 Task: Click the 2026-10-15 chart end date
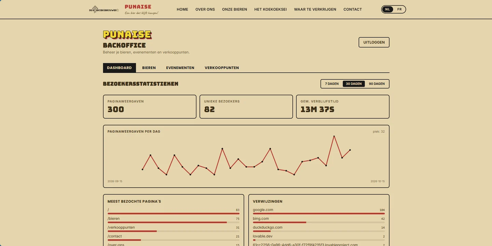(x=378, y=181)
